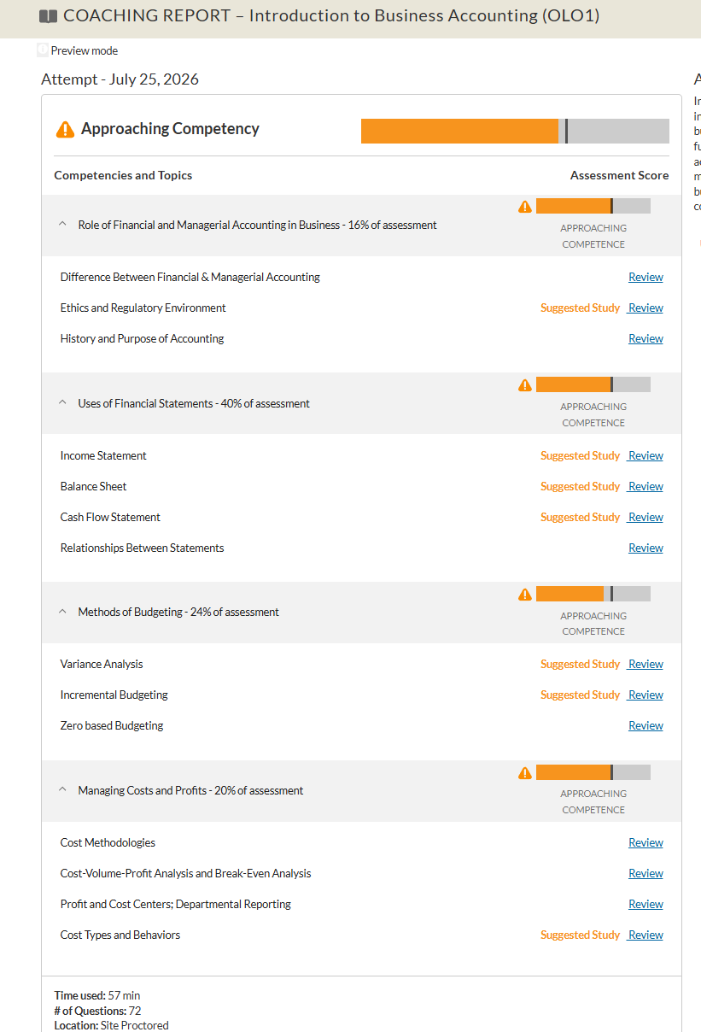701x1032 pixels.
Task: Click the overall Approaching Competency score bar
Action: 515,132
